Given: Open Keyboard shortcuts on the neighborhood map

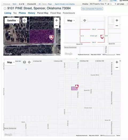Looking at the screenshot, I should [x=82, y=135].
